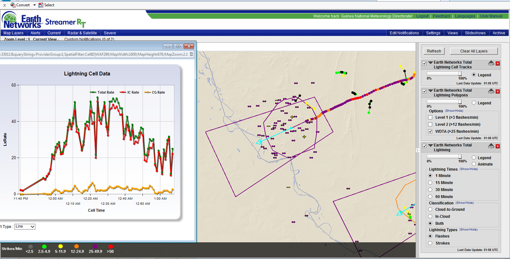The height and width of the screenshot is (259, 510).
Task: Open the Settings menu item
Action: [433, 33]
